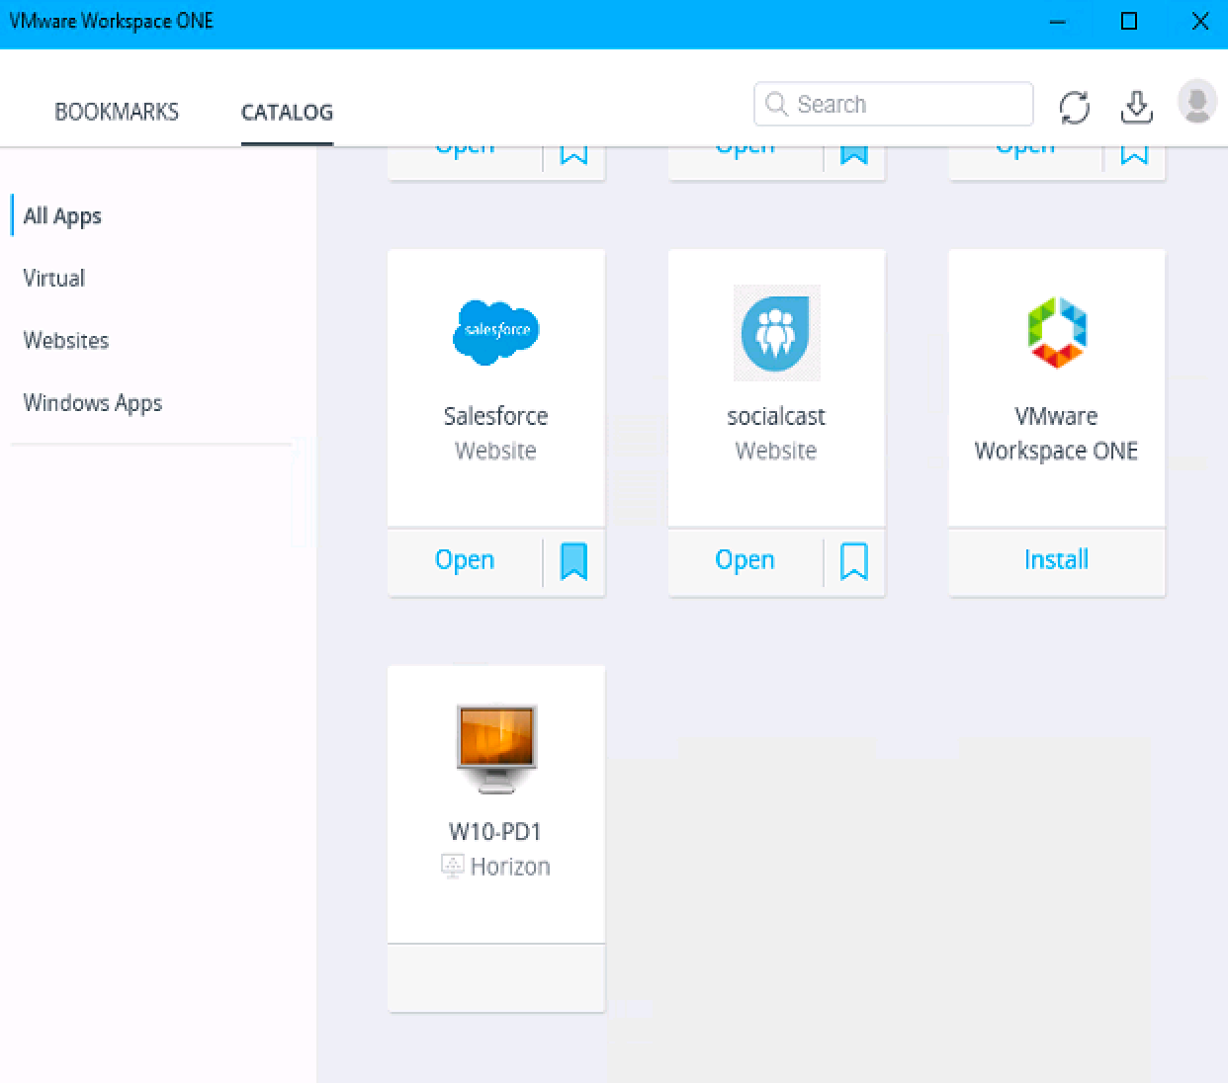The width and height of the screenshot is (1228, 1083).
Task: Click the VMware Workspace ONE card title
Action: pos(1057,433)
